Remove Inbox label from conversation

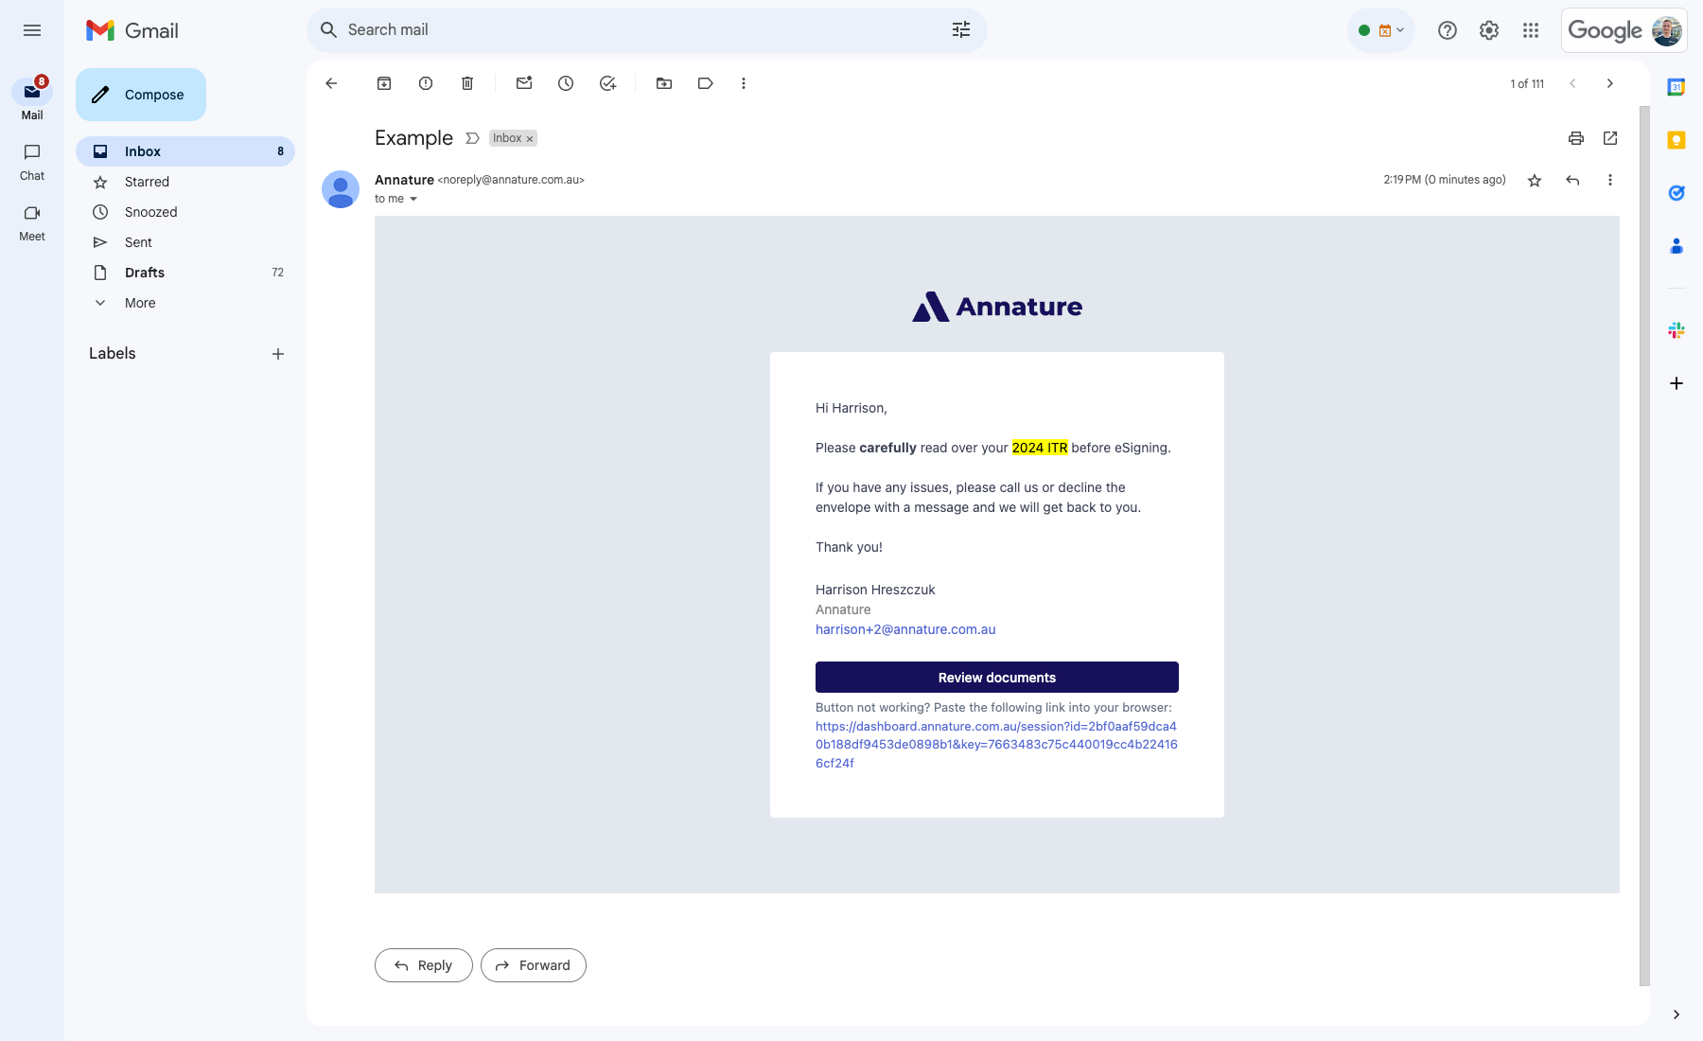530,139
